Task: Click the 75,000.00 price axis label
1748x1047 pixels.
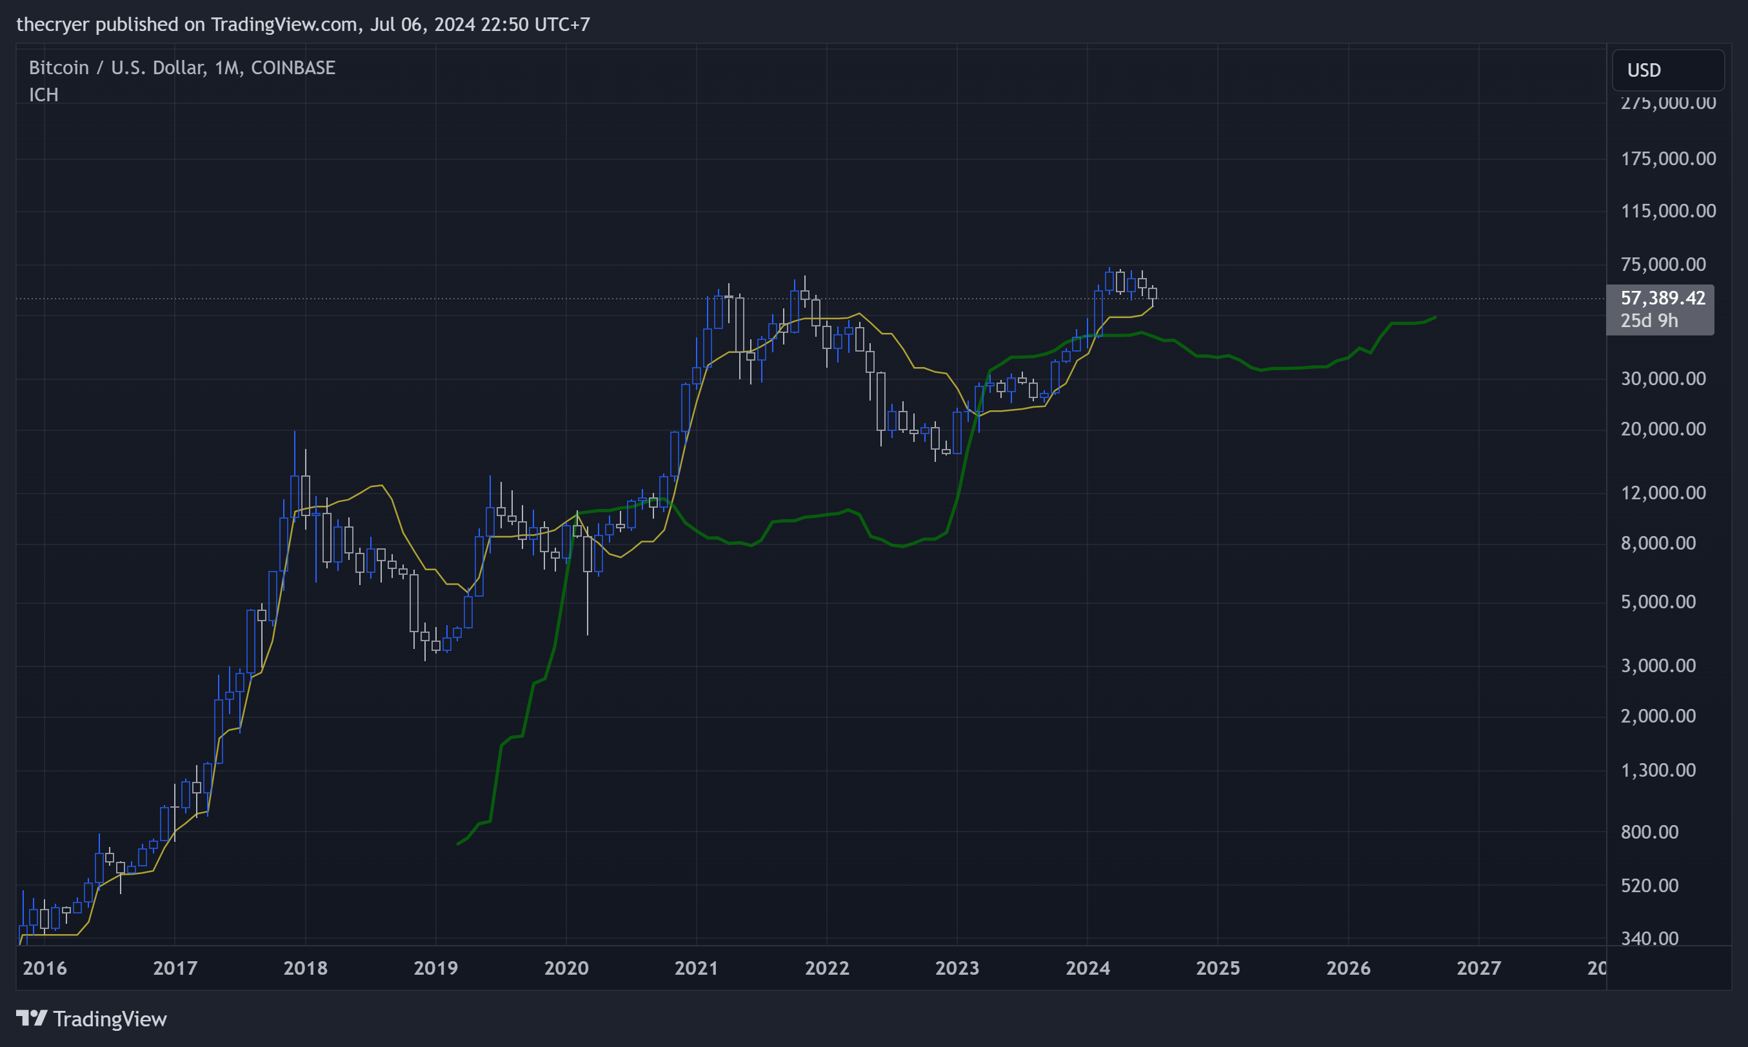Action: click(x=1664, y=264)
